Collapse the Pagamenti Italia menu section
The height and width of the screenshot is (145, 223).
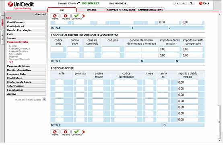17,42
